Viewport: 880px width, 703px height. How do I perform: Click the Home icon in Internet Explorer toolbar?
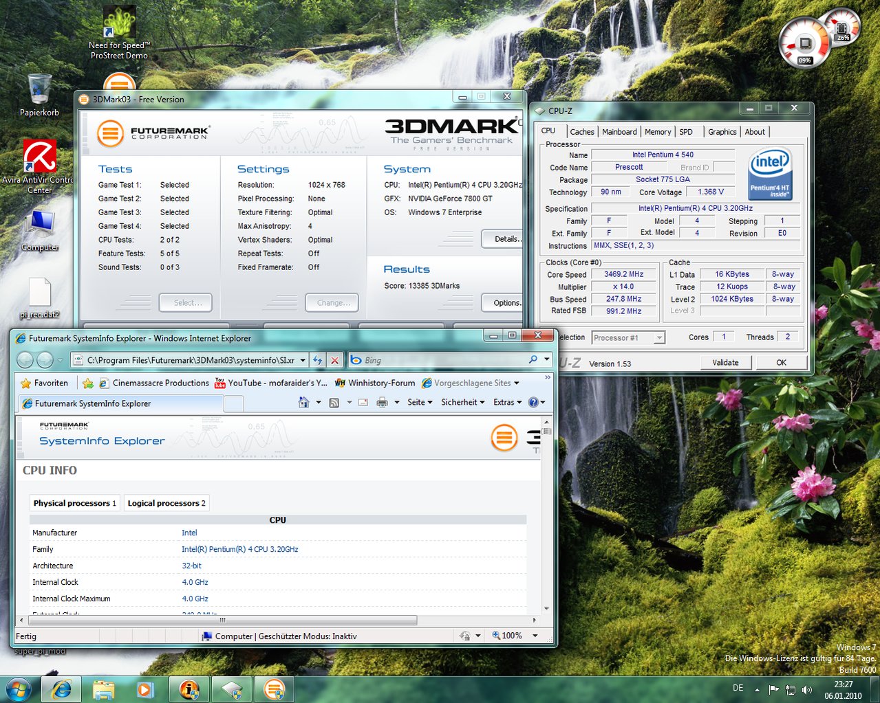pyautogui.click(x=303, y=403)
